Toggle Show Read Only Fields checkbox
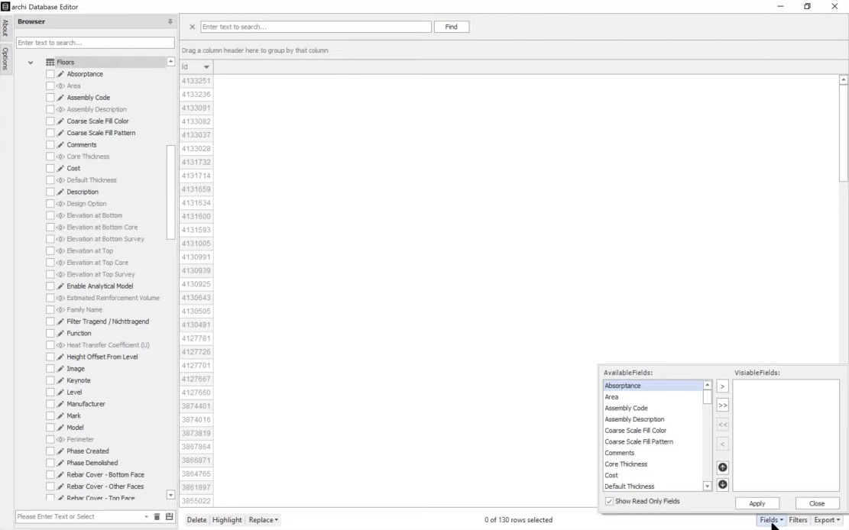This screenshot has height=530, width=849. (609, 501)
